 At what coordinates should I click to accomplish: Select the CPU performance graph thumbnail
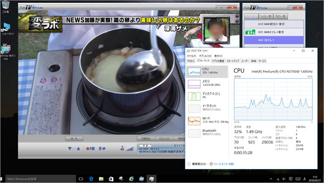194,72
